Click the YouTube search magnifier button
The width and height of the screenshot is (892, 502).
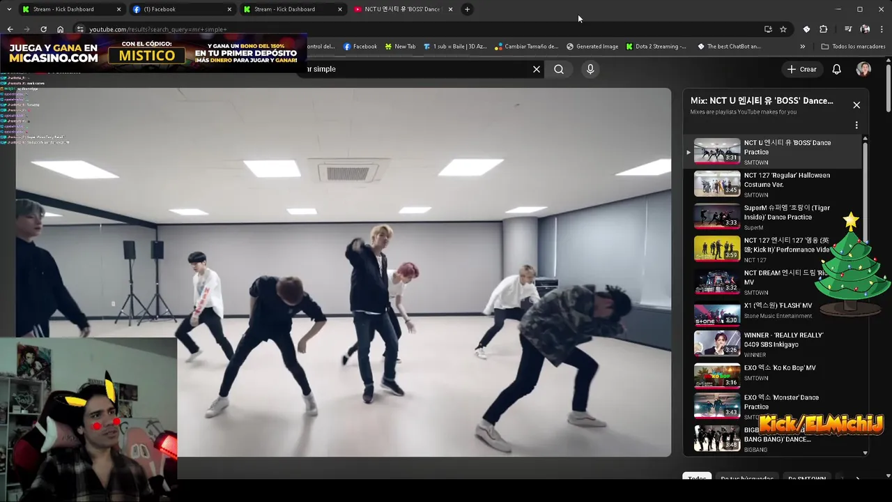point(559,69)
